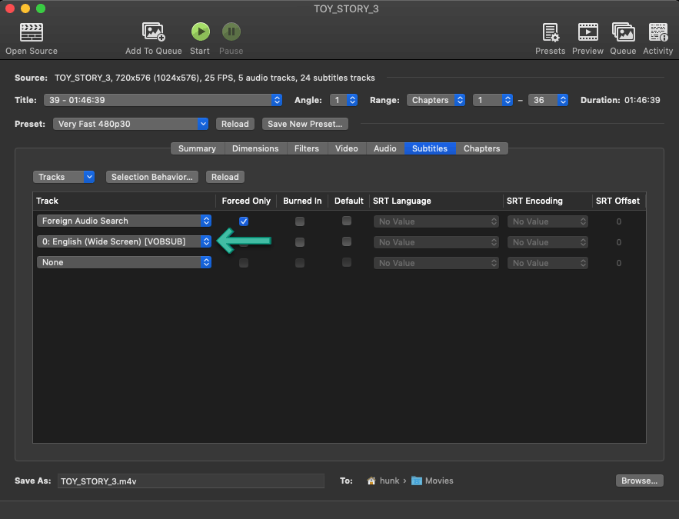Click Reload in the Subtitles tab

click(x=225, y=177)
